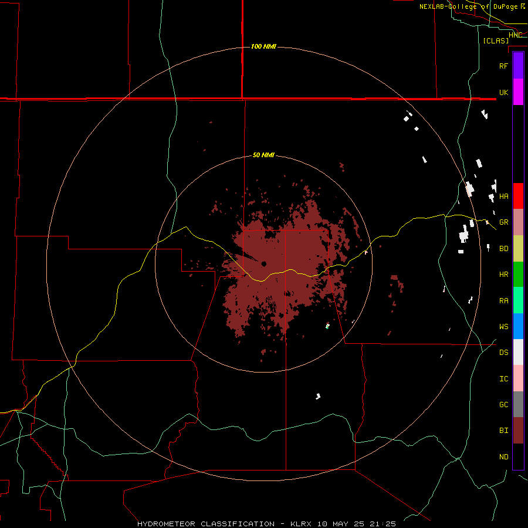Click the RF purple legend swatch

[x=518, y=66]
